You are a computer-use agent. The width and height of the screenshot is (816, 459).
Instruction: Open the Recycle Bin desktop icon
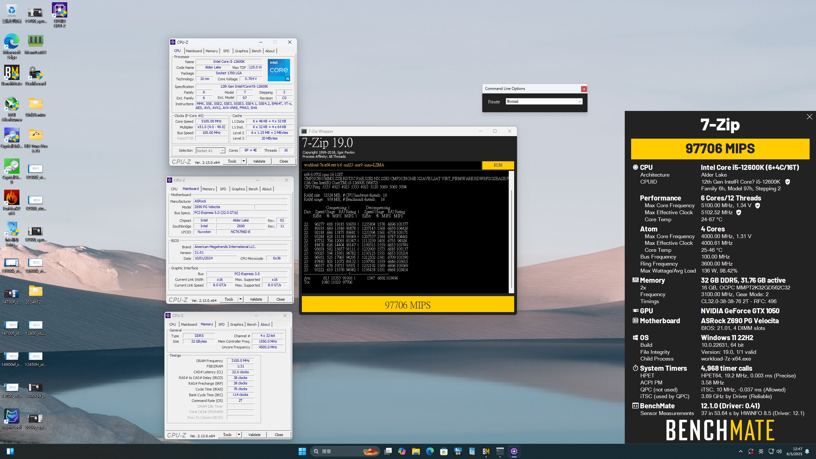(x=12, y=13)
